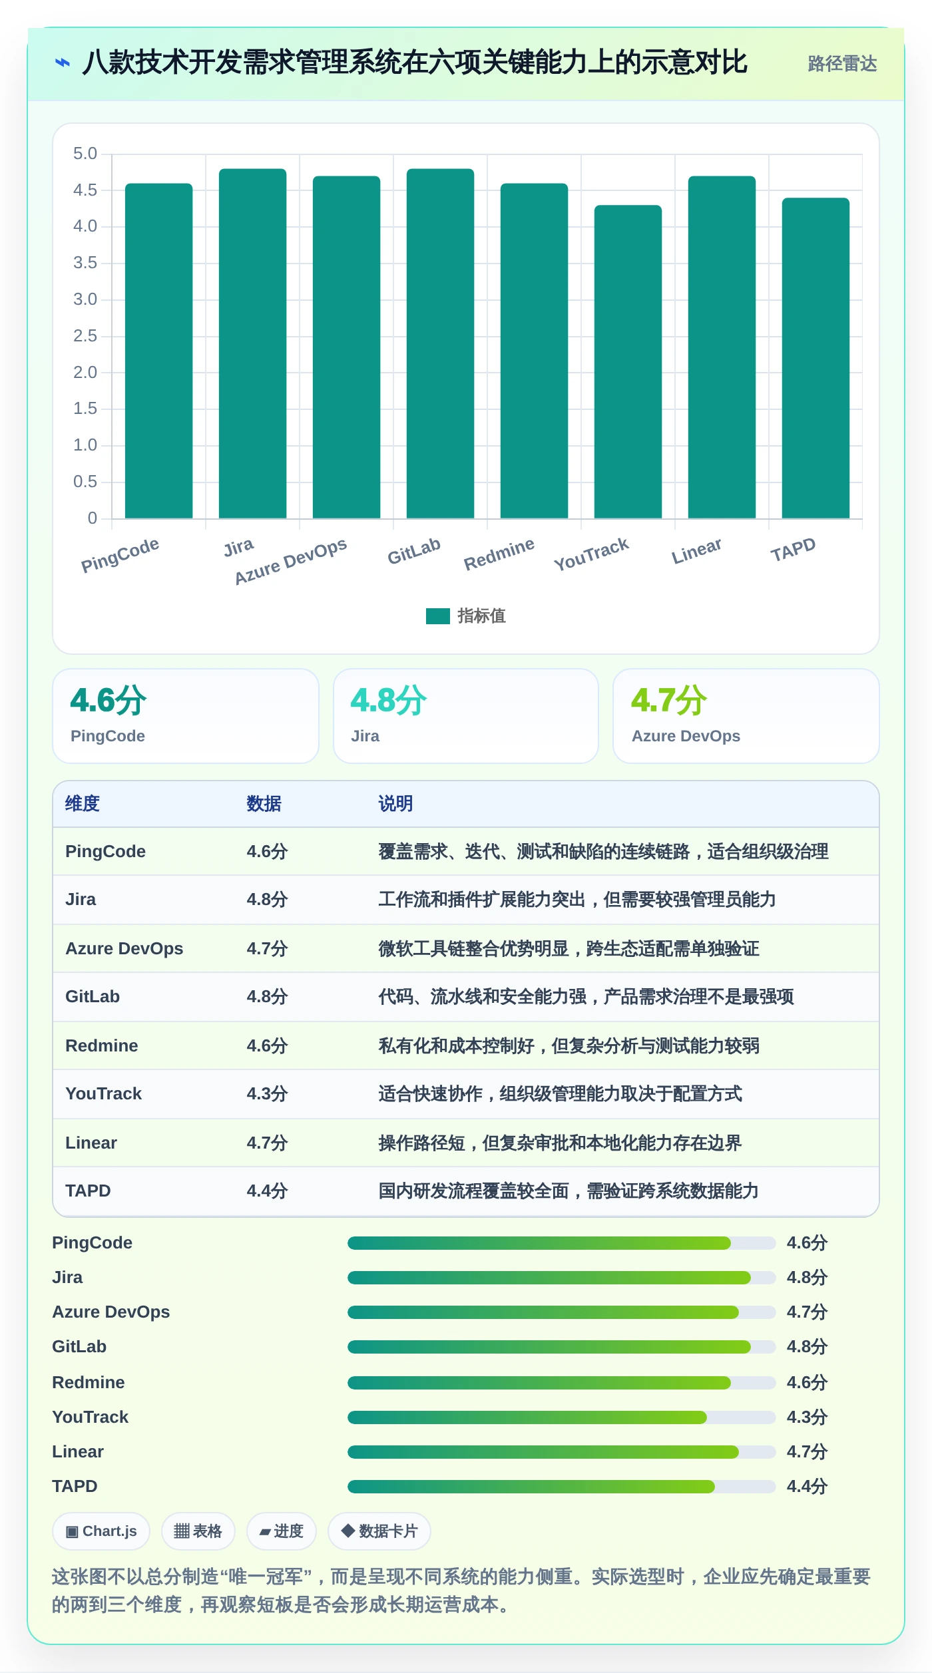Open the 4.6分 PingCode data card
The height and width of the screenshot is (1673, 932).
tap(186, 716)
